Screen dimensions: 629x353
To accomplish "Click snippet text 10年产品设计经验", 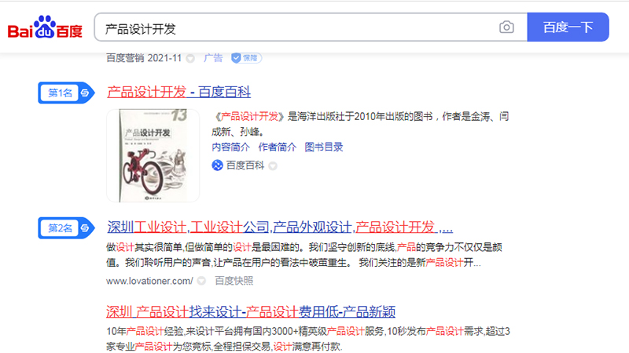I will coord(308,339).
